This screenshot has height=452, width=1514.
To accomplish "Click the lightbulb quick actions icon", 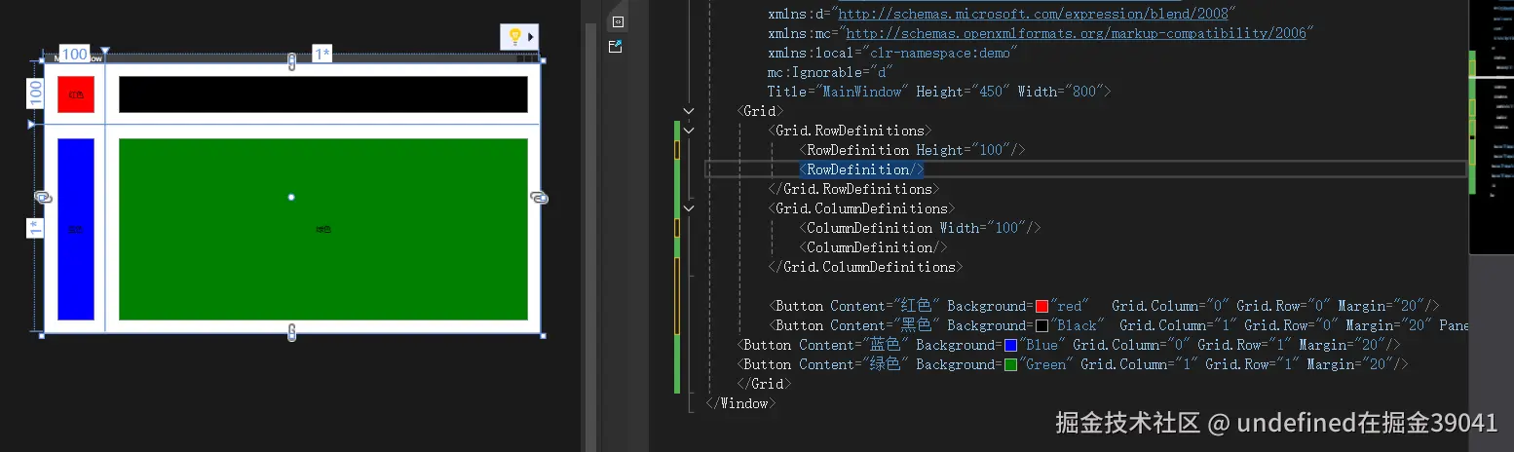I will pos(514,37).
